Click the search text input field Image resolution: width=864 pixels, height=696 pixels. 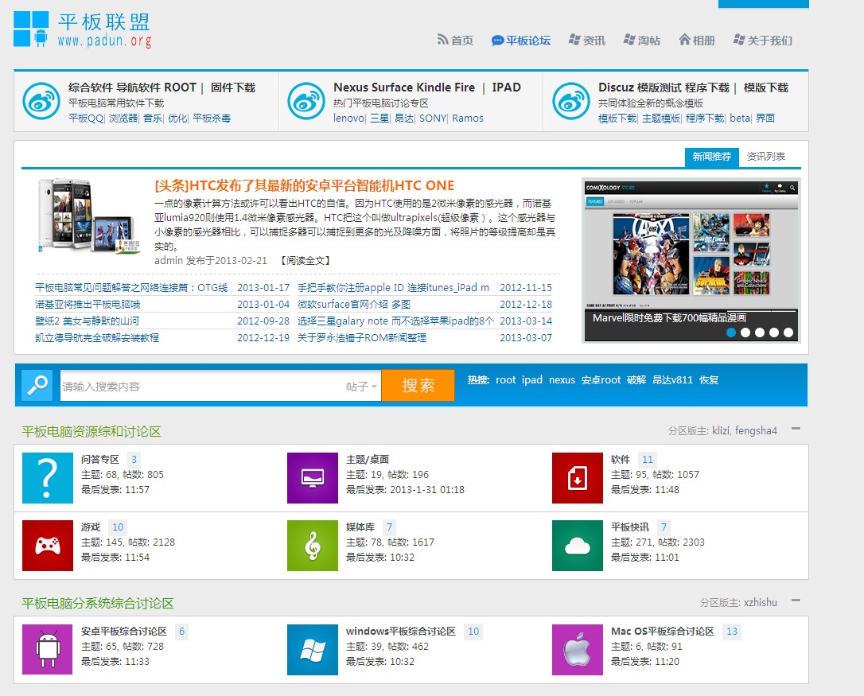click(x=203, y=387)
